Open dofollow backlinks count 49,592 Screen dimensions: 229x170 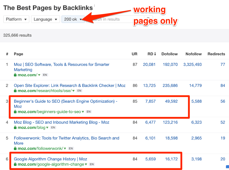coord(171,101)
